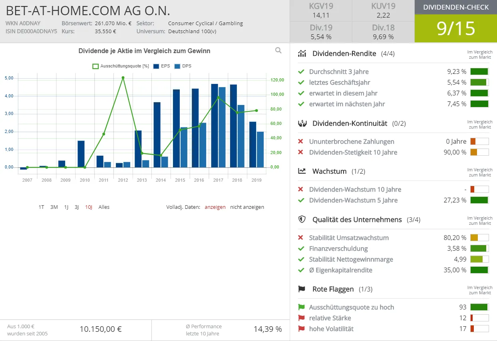Click the Dividenden-Rendite chart icon
Screen dimensions: 497x341
click(x=302, y=54)
